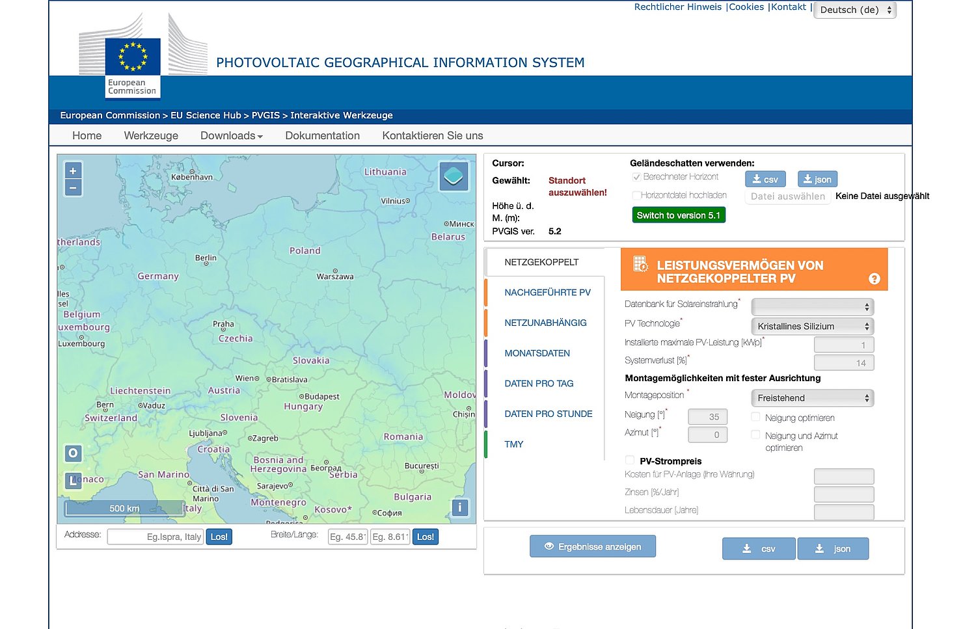Click Budapest on the map

tap(319, 396)
